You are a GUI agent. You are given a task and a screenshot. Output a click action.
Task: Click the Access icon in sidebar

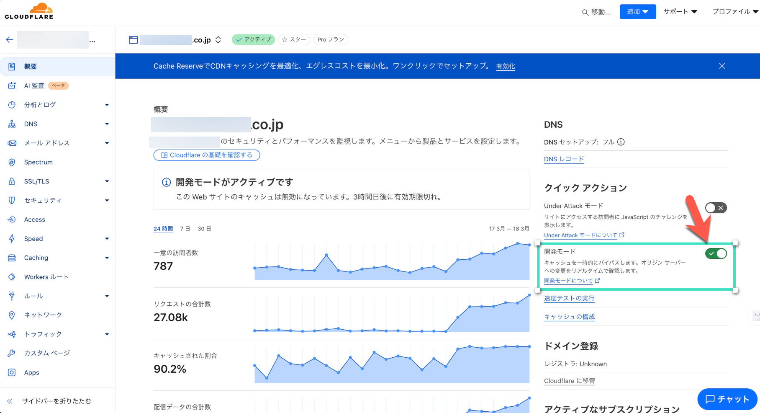click(12, 219)
